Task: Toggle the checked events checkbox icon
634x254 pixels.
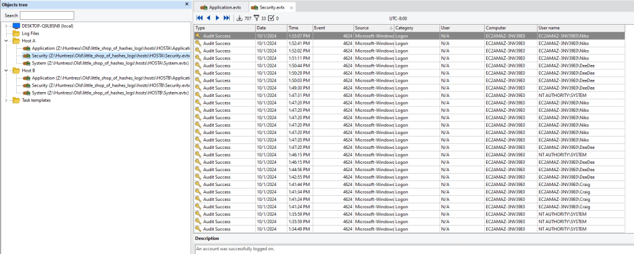Action: [271, 19]
